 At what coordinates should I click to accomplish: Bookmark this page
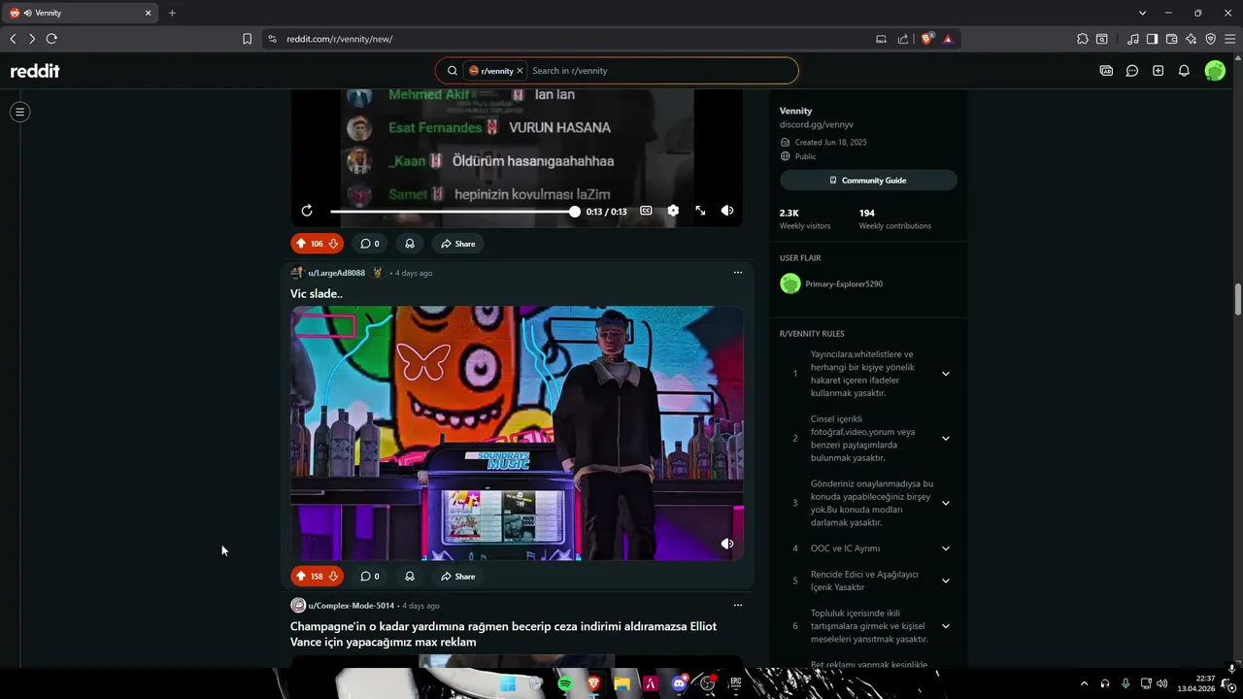(247, 39)
